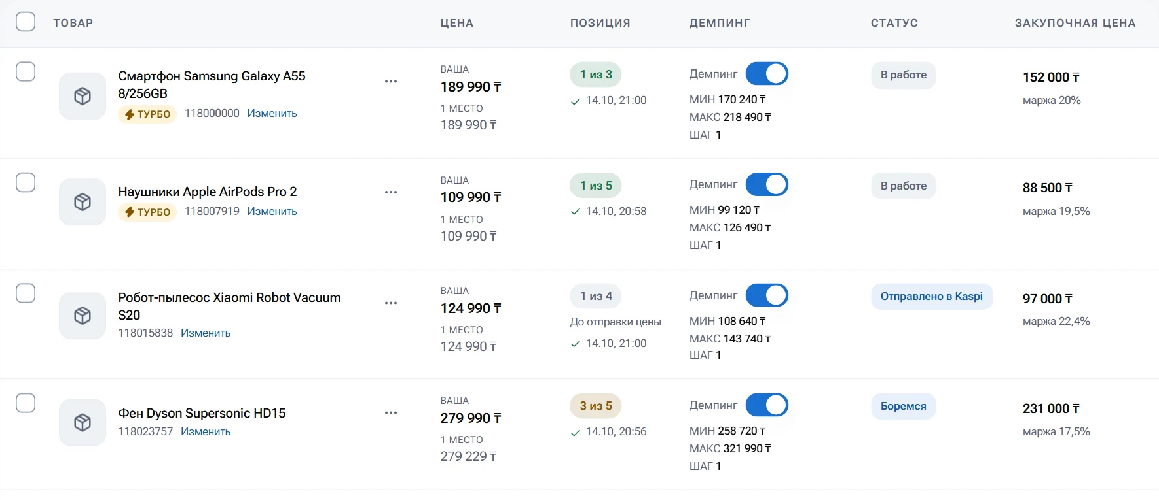
Task: Tick the checkbox for Xiaomi Robot Vacuum S20
Action: pos(26,293)
